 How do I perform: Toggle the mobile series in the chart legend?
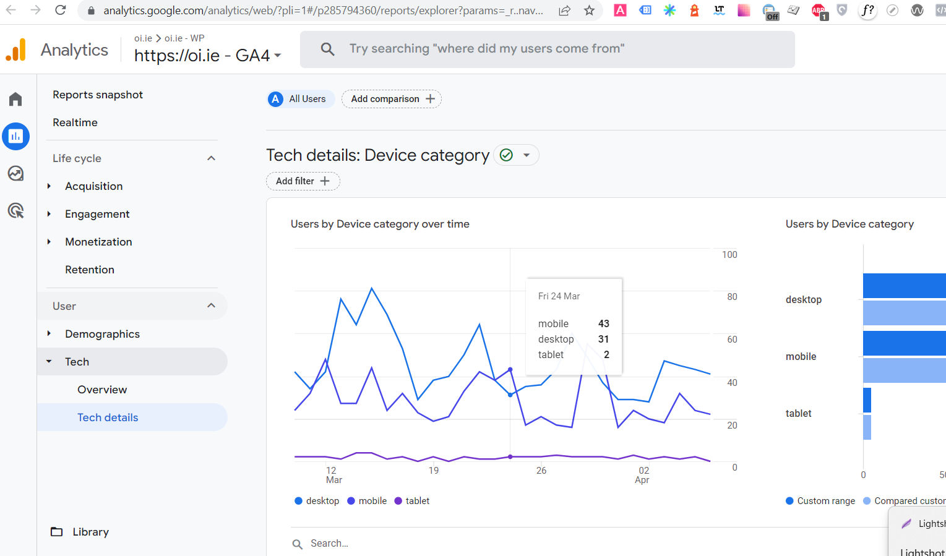[x=366, y=500]
